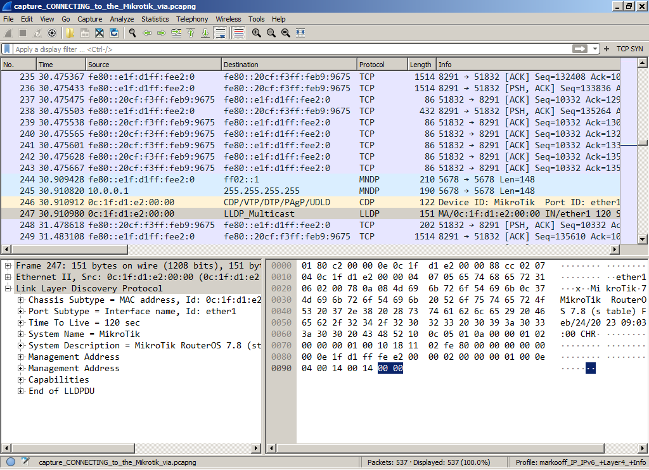Screen dimensions: 649x470
Task: Click the Profile status bar entry
Action: click(581, 462)
